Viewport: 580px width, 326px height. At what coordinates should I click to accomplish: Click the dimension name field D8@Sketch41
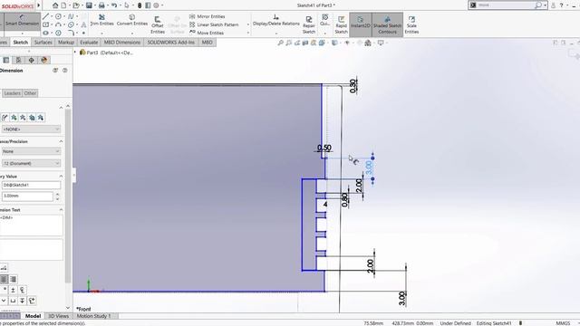pos(31,185)
